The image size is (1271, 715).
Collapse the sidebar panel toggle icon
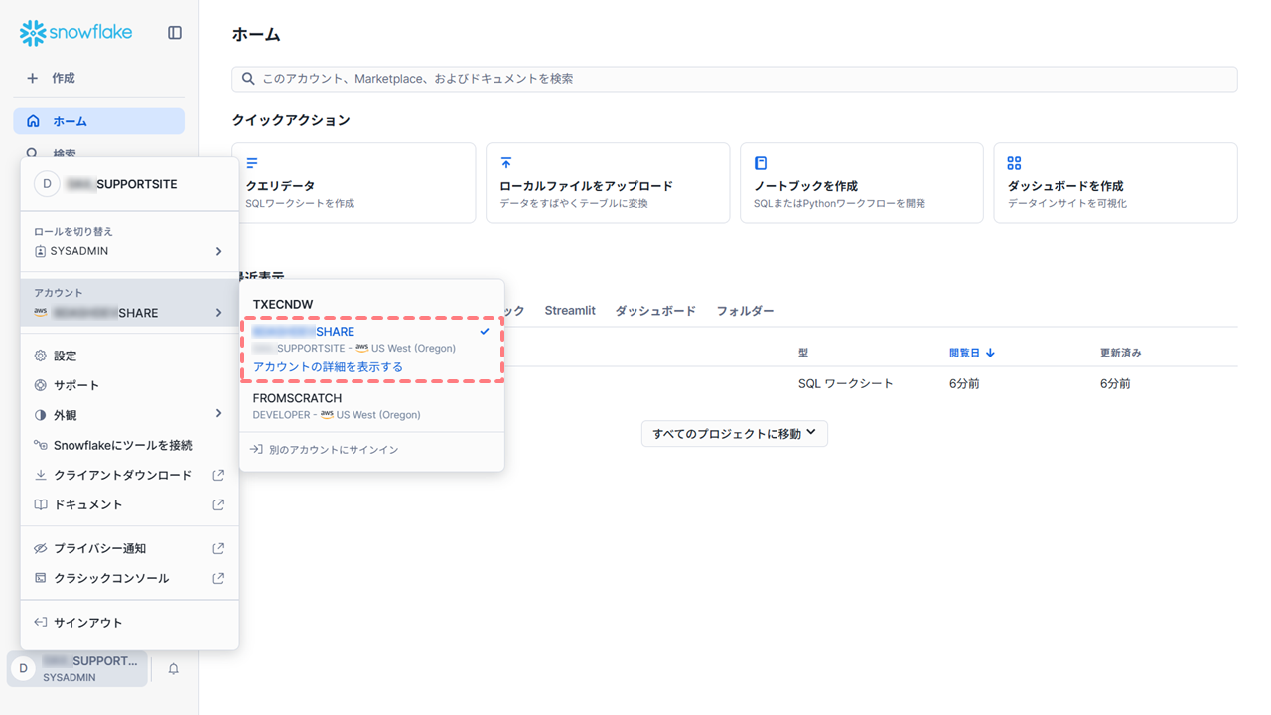click(175, 33)
